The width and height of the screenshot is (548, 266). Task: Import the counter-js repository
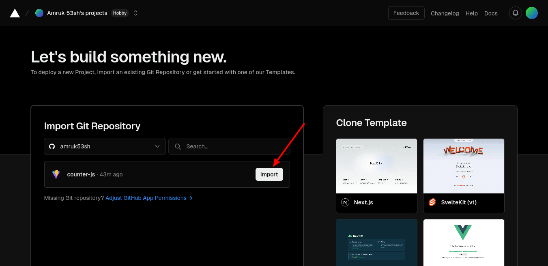click(269, 174)
